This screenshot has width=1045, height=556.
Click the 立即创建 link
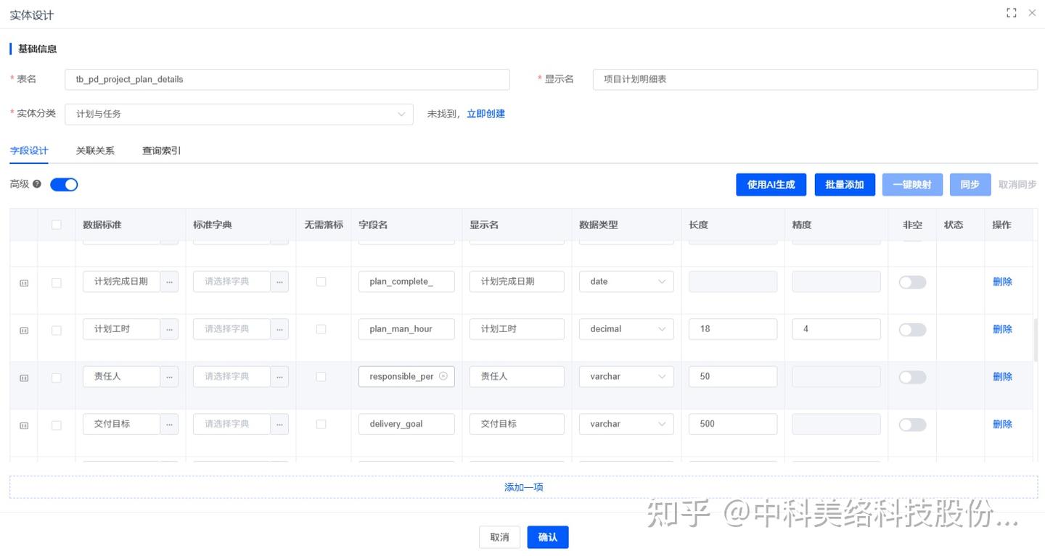click(485, 114)
